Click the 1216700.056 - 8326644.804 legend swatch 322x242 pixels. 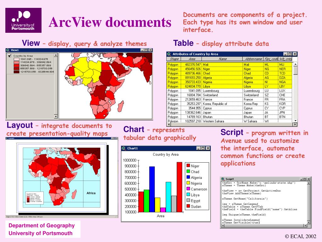coord(16,72)
